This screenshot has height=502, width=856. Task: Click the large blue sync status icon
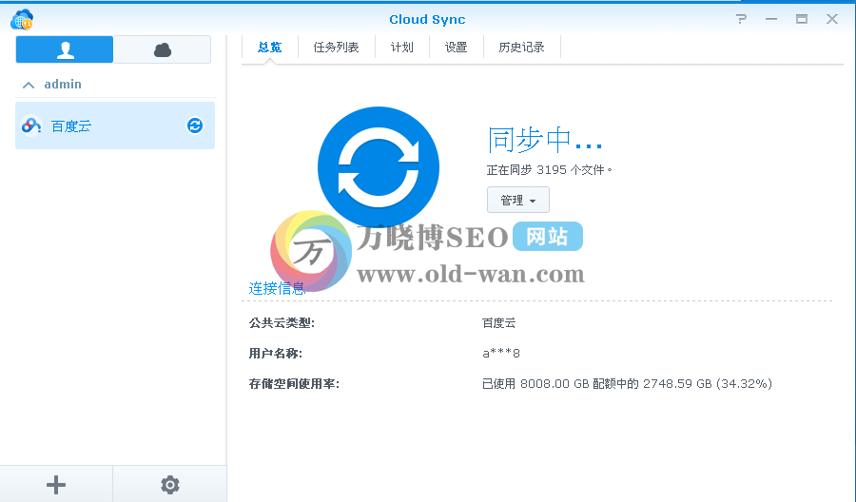(x=379, y=167)
